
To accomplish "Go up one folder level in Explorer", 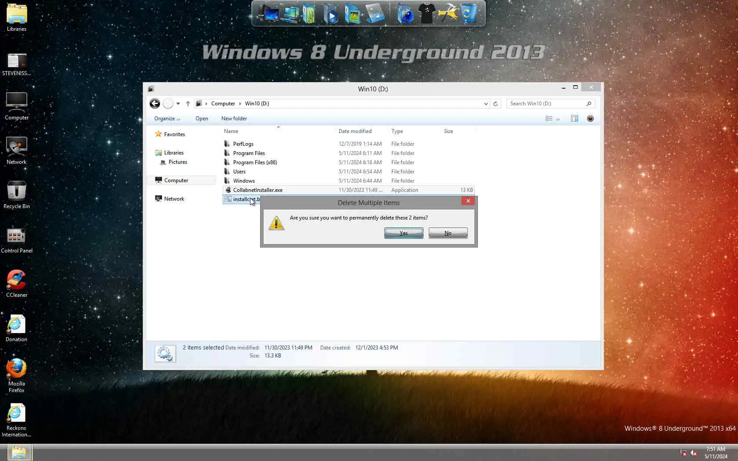I will coord(188,104).
